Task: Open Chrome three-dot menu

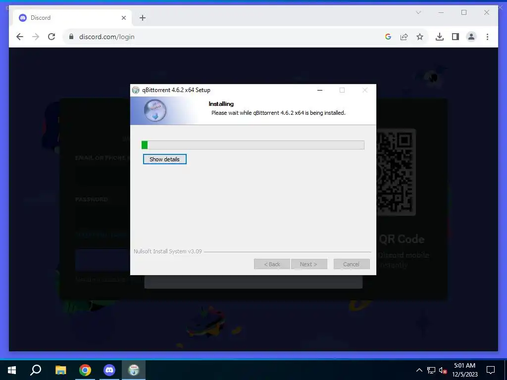Action: [x=487, y=37]
